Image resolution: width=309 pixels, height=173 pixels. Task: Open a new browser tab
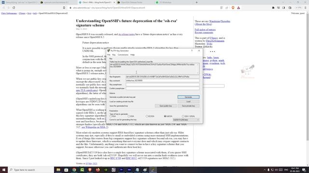(197, 2)
